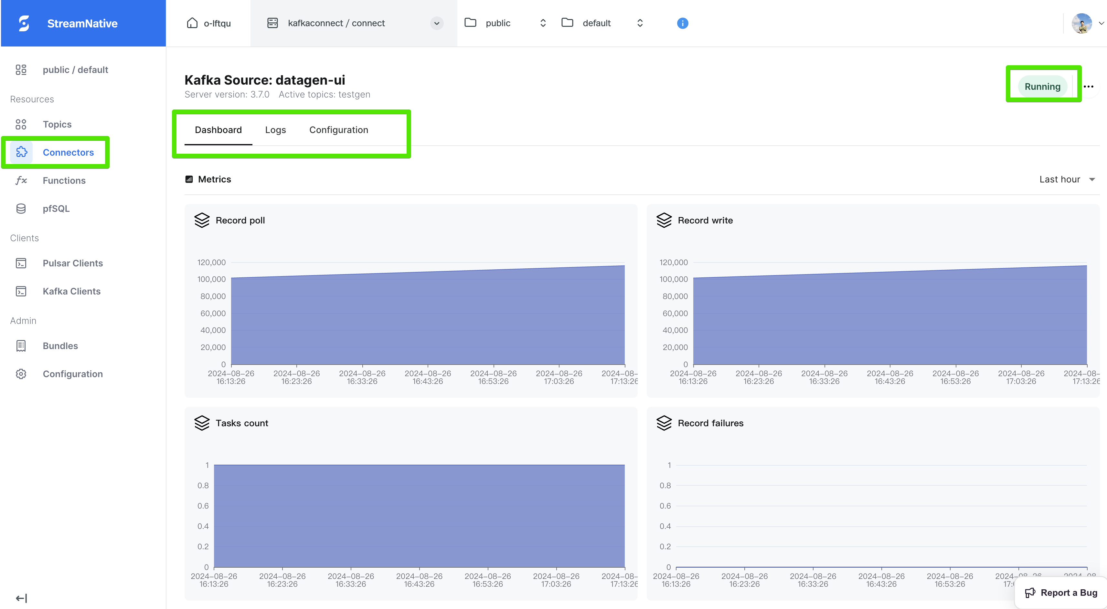Click the blue info icon in the header
The height and width of the screenshot is (609, 1107).
(x=682, y=23)
